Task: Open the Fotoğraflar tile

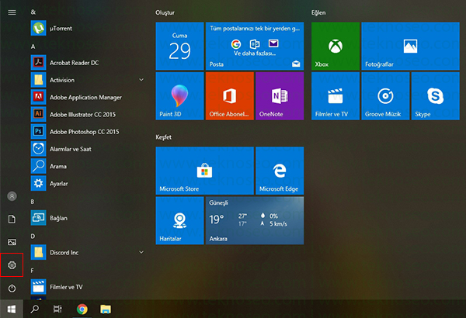Action: [x=410, y=46]
